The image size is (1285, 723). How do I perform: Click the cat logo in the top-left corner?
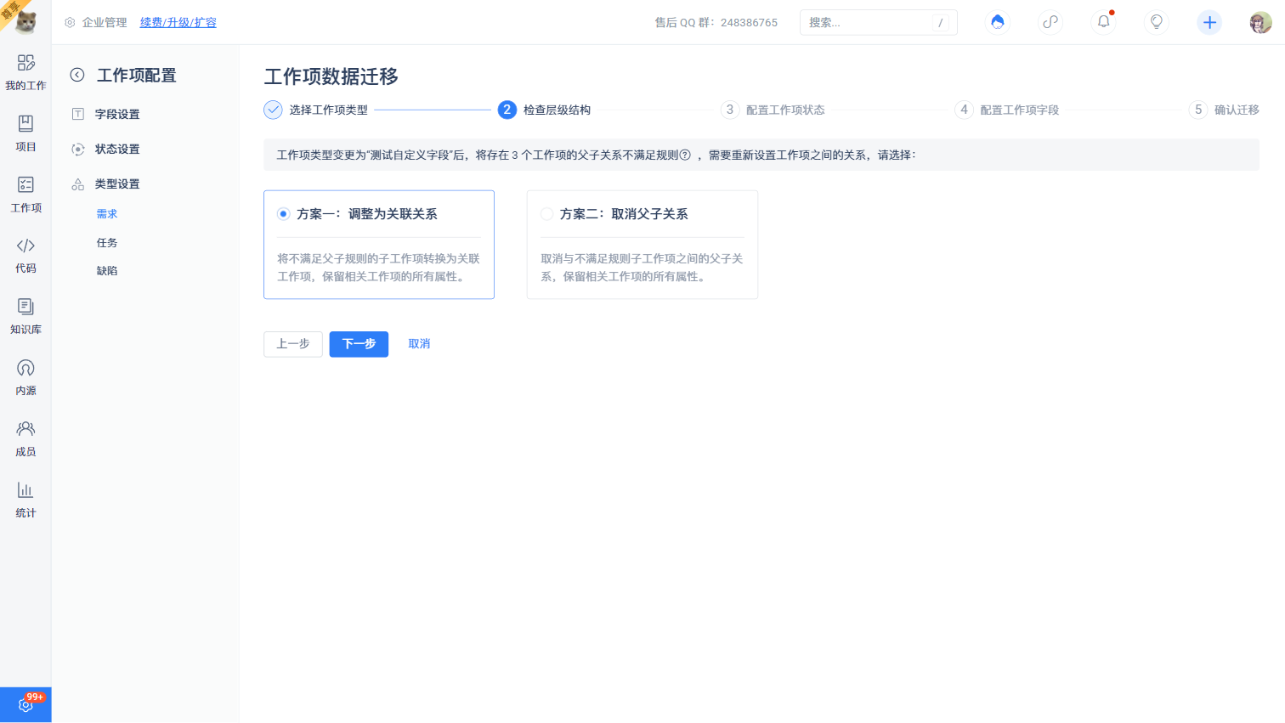click(x=25, y=20)
